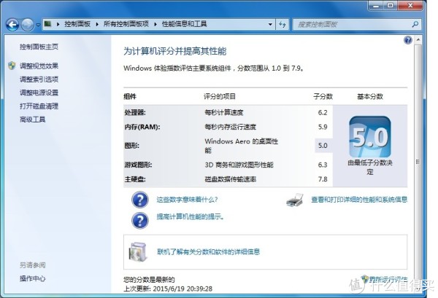The height and width of the screenshot is (298, 438).
Task: Open the address bar history dropdown
Action: 270,25
